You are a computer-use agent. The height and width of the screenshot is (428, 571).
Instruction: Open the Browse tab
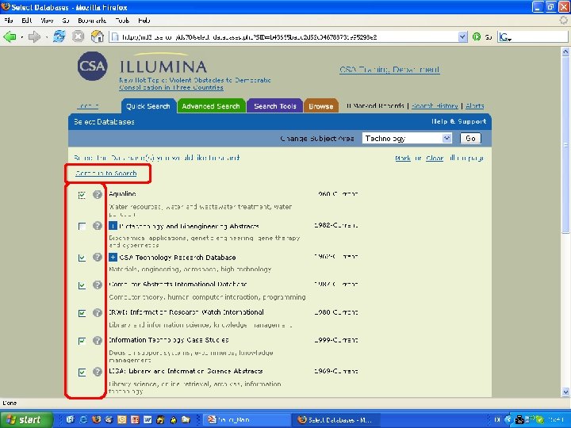[321, 106]
